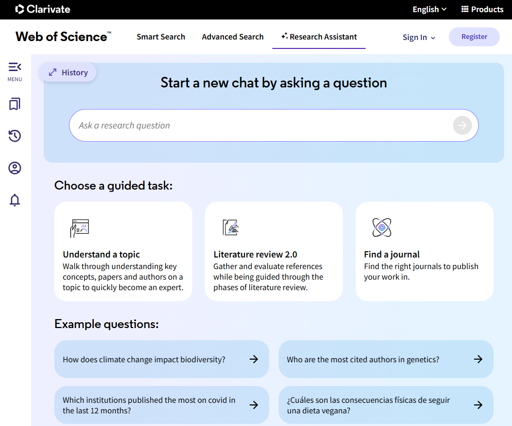Expand the History panel
Screen dimensions: 512x426
pyautogui.click(x=68, y=73)
